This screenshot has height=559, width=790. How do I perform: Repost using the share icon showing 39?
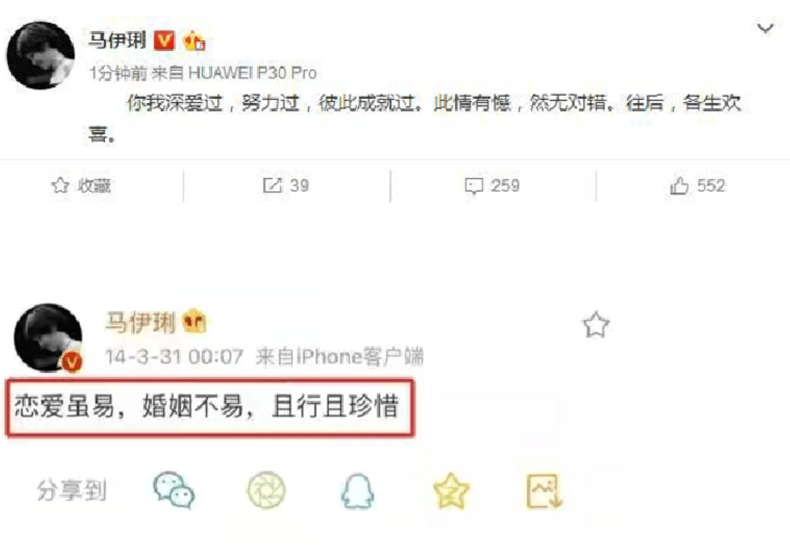click(x=285, y=185)
